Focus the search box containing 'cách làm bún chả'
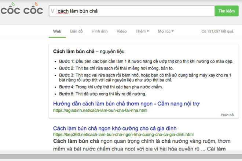 tap(132, 11)
